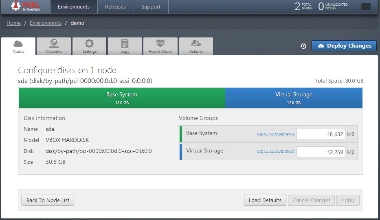
Task: Open the Environments top menu
Action: pyautogui.click(x=74, y=7)
